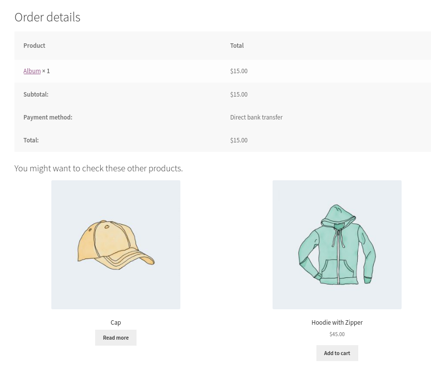Click the final order total $15.00
This screenshot has width=431, height=376.
pos(239,140)
